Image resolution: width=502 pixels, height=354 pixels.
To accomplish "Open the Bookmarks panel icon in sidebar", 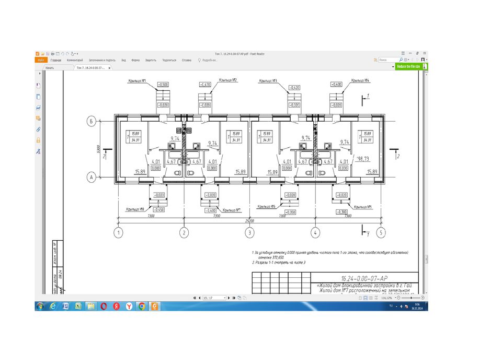I will [x=38, y=86].
